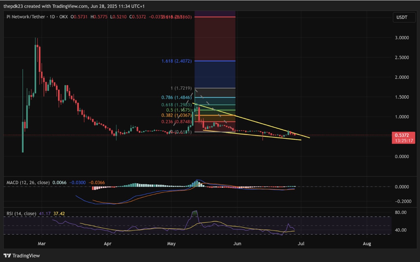Click the MACD signal value -0.0366
The image size is (420, 262).
pyautogui.click(x=97, y=183)
